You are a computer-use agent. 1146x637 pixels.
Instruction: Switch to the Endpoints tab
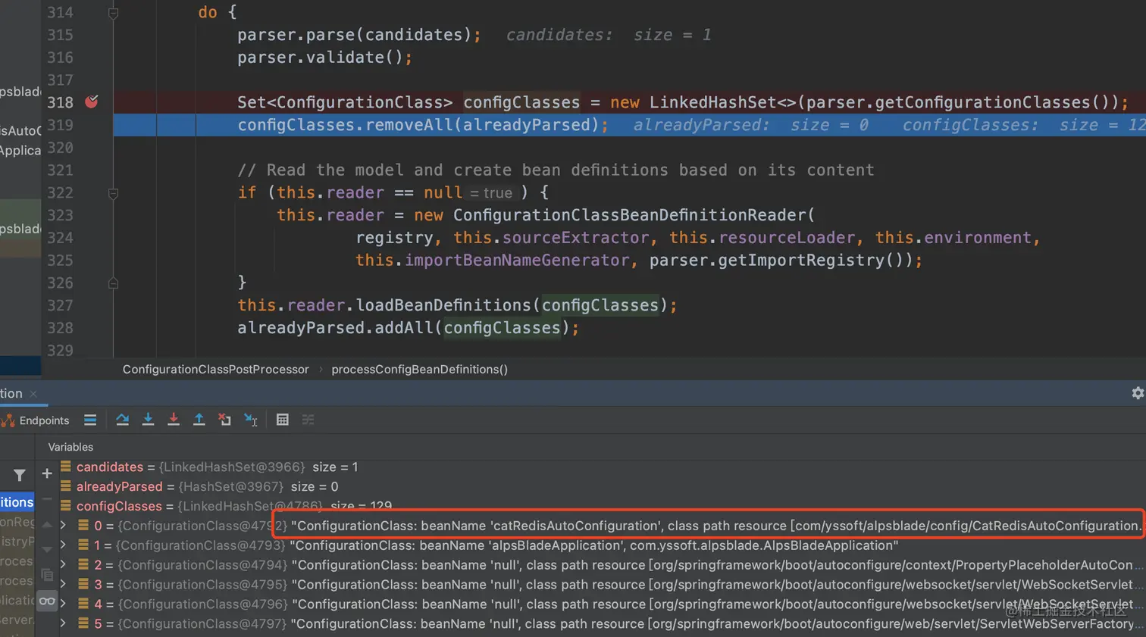[x=36, y=420]
